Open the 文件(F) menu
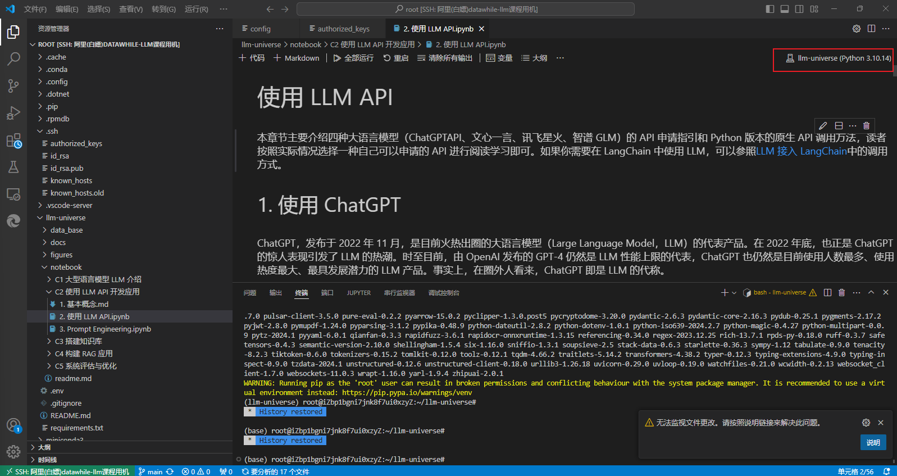897x476 pixels. click(x=35, y=9)
